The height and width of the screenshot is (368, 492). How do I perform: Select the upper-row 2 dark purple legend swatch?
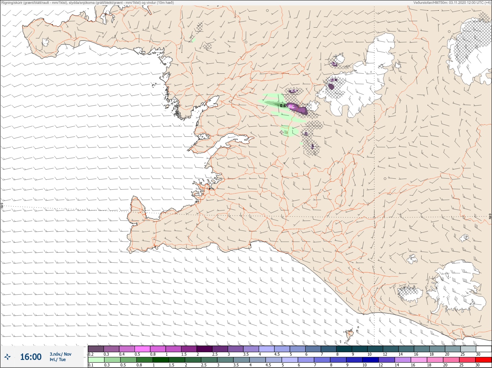click(x=204, y=349)
